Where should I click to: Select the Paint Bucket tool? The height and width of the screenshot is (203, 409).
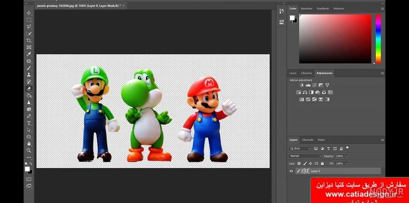[29, 96]
